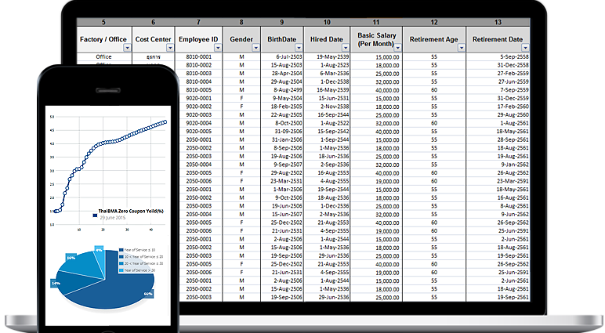Viewport: 605px width, 333px height.
Task: Click legend label 20 < Year of Service ≤ 30
Action: [x=143, y=263]
